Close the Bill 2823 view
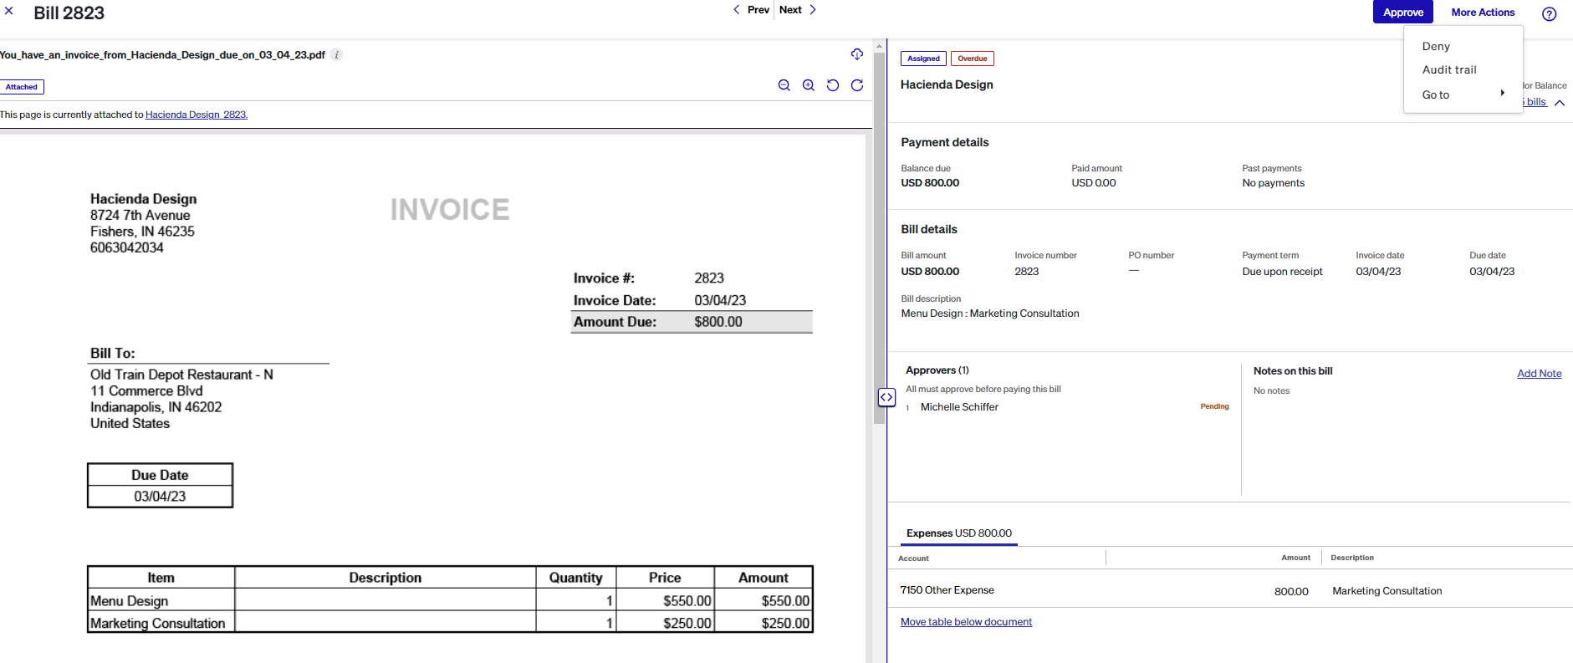The height and width of the screenshot is (663, 1573). click(x=9, y=11)
